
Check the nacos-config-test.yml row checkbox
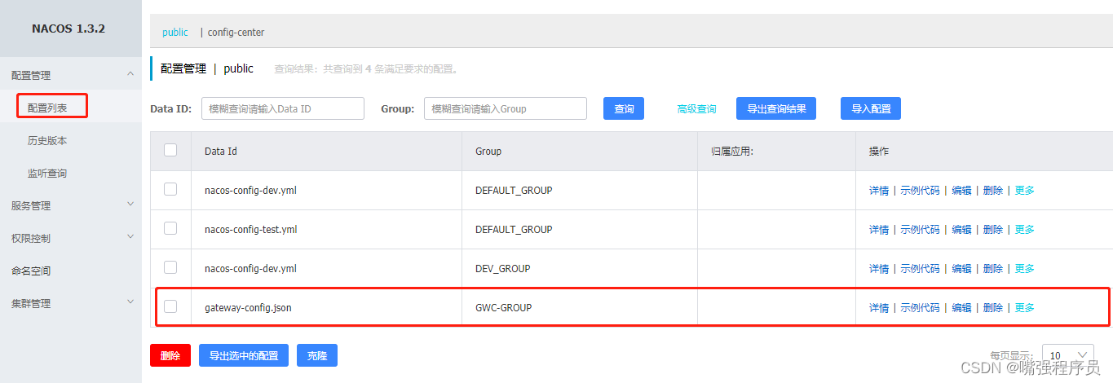170,228
